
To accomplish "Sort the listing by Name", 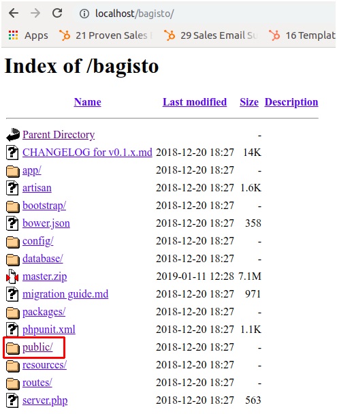I will (x=87, y=102).
